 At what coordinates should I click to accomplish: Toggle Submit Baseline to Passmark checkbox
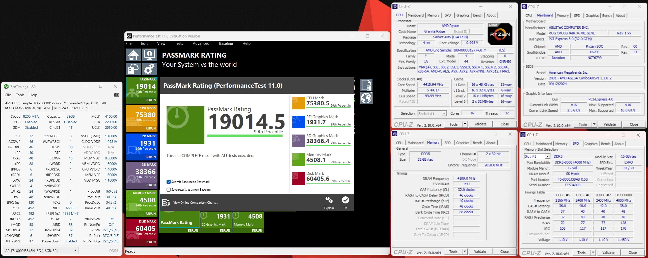click(169, 182)
